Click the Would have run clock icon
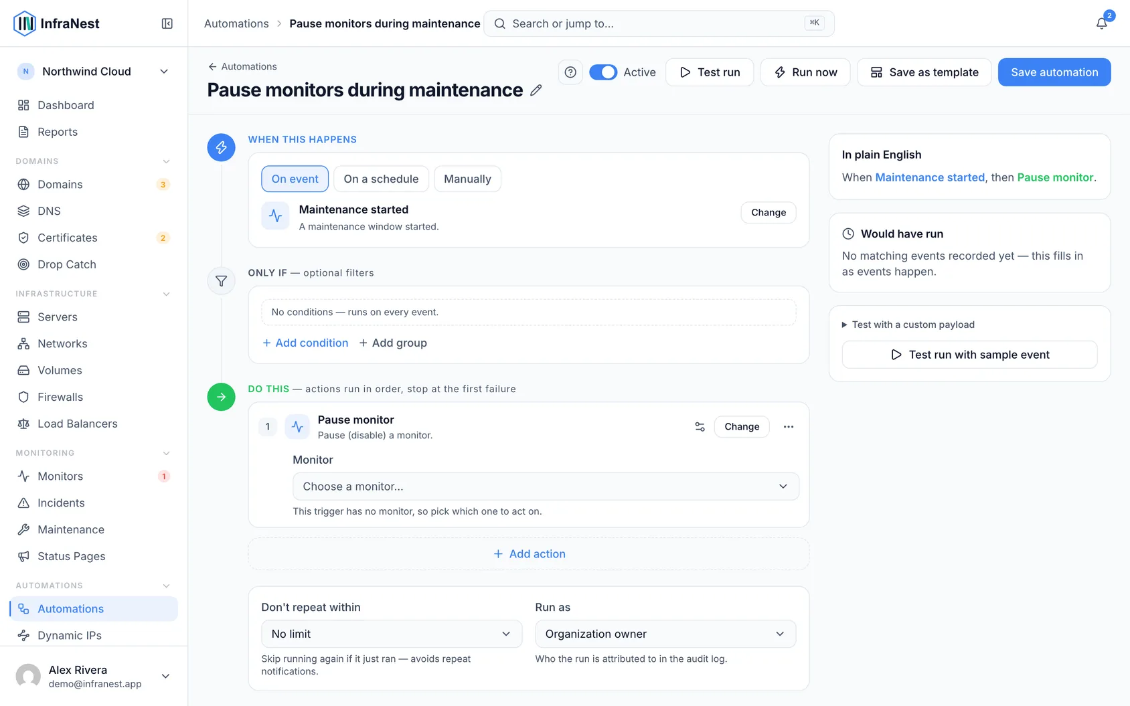1130x706 pixels. 848,234
